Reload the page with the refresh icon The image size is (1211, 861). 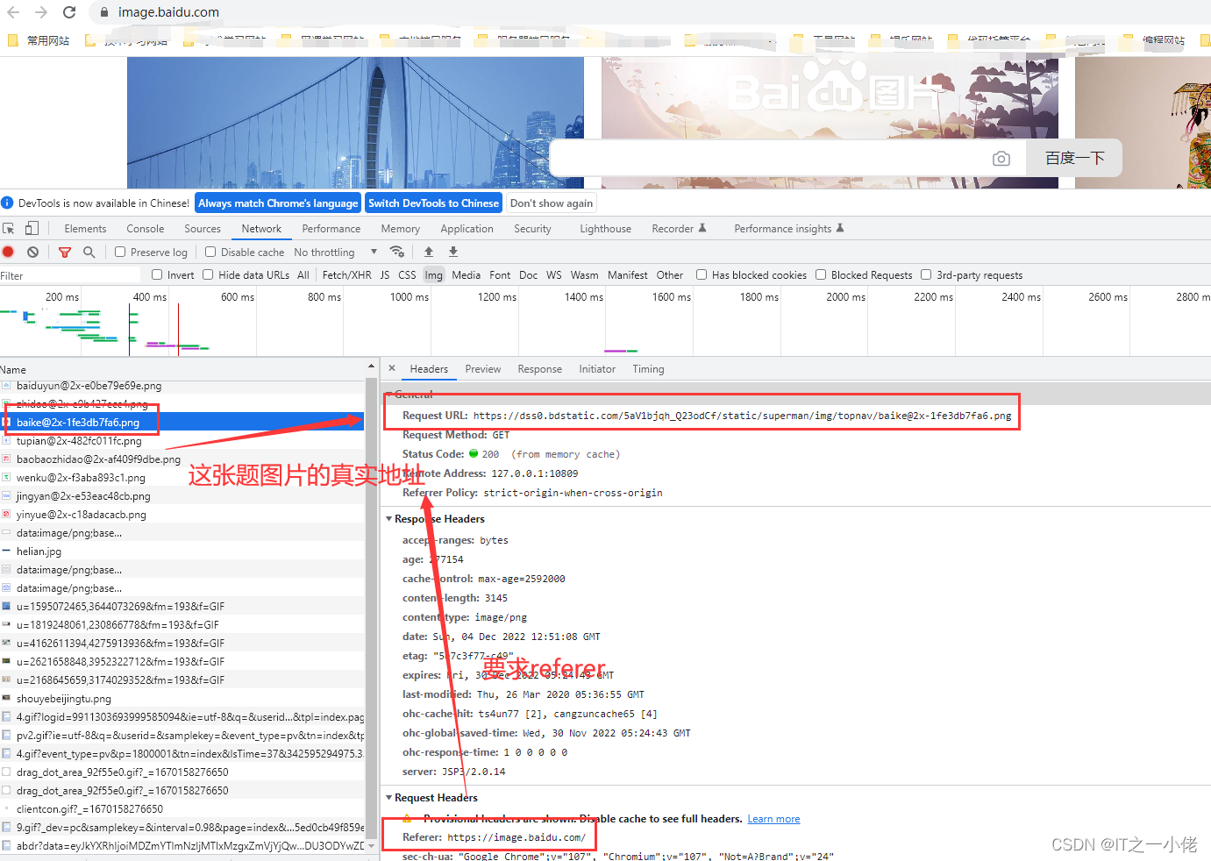(69, 12)
